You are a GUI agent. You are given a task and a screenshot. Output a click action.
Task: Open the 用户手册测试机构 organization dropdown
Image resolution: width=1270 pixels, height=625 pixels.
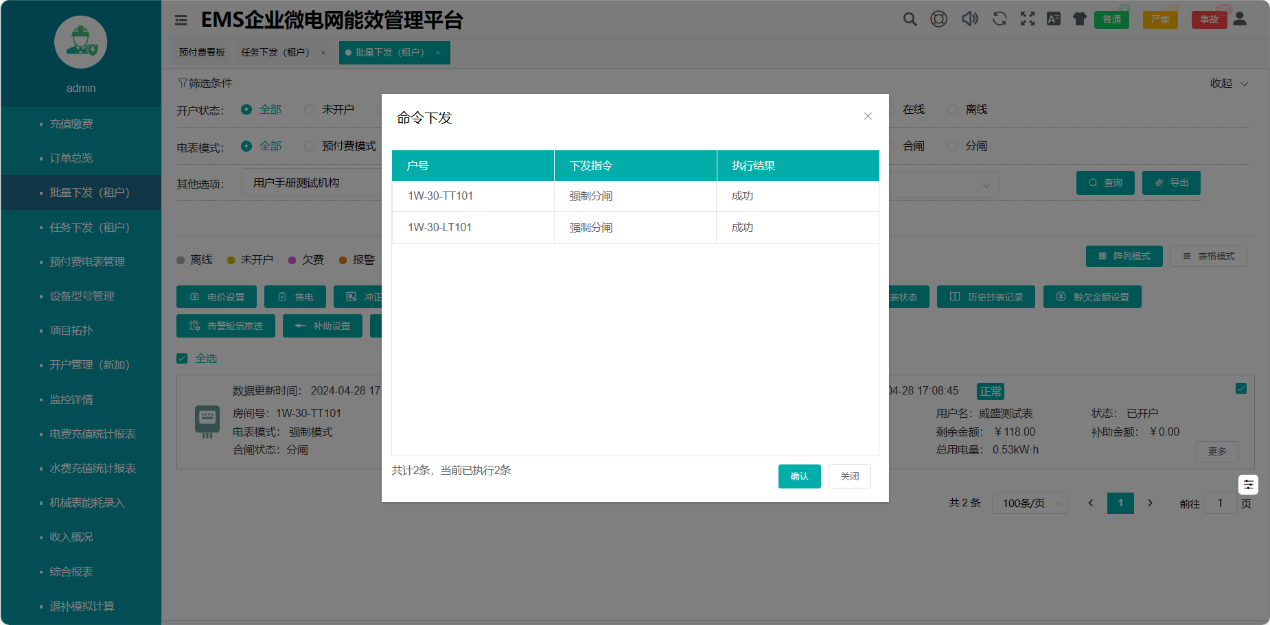[312, 183]
